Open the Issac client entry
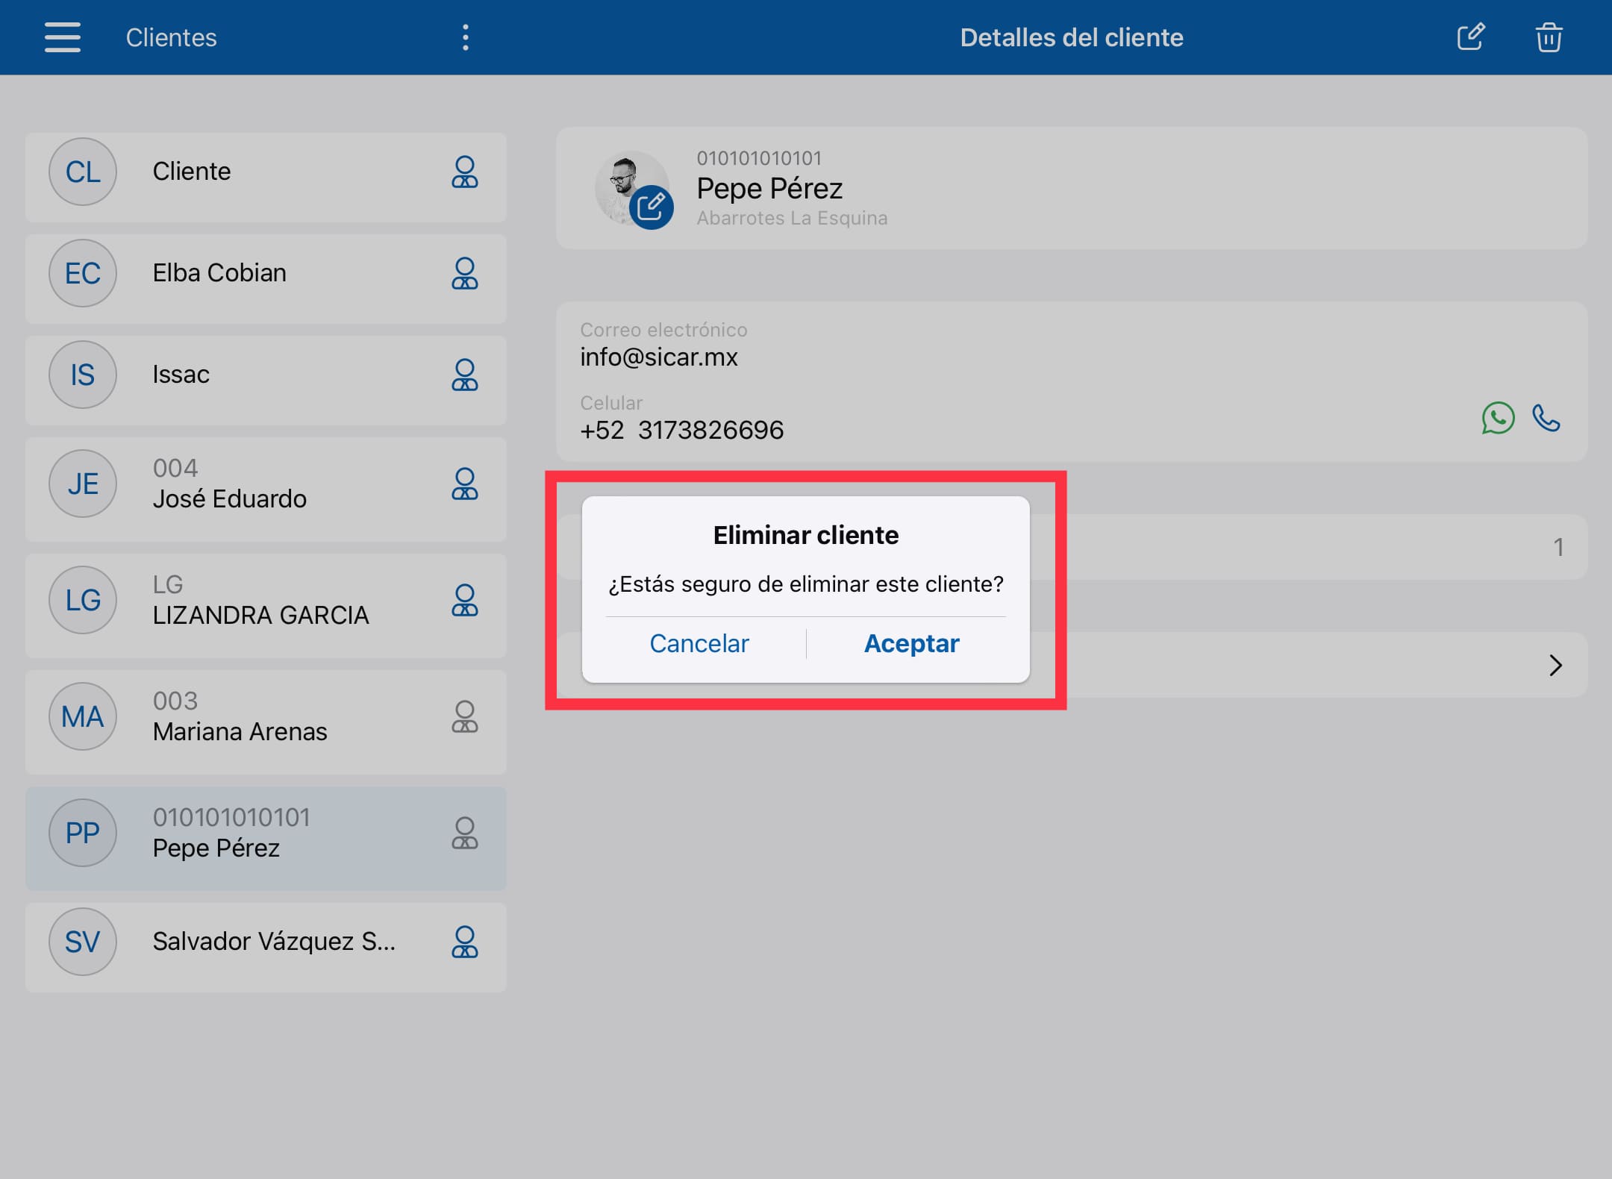 click(x=181, y=374)
